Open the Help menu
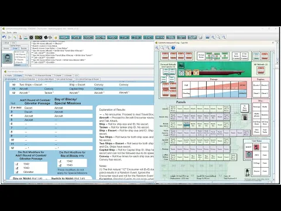 (15, 32)
